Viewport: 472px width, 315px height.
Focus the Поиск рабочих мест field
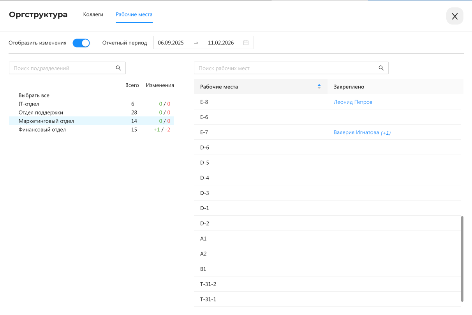(286, 68)
